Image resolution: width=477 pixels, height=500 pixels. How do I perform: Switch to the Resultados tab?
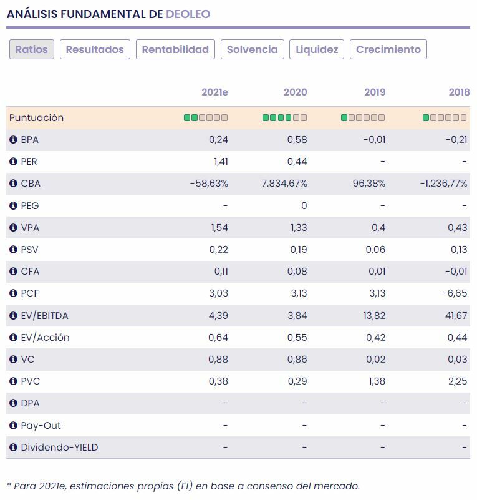point(95,49)
